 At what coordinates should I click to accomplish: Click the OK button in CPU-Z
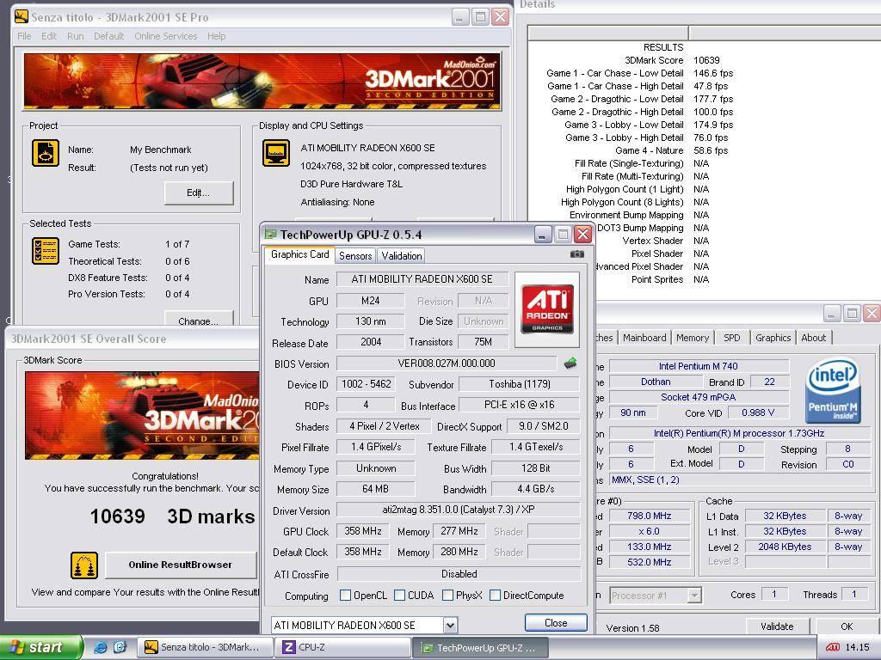point(847,626)
